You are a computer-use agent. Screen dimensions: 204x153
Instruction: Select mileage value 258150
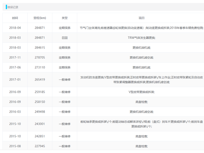tap(40, 102)
